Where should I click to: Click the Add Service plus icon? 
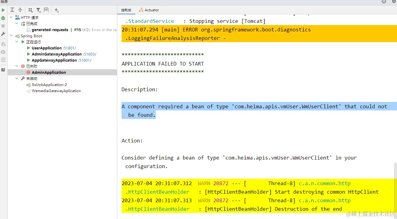point(56,10)
